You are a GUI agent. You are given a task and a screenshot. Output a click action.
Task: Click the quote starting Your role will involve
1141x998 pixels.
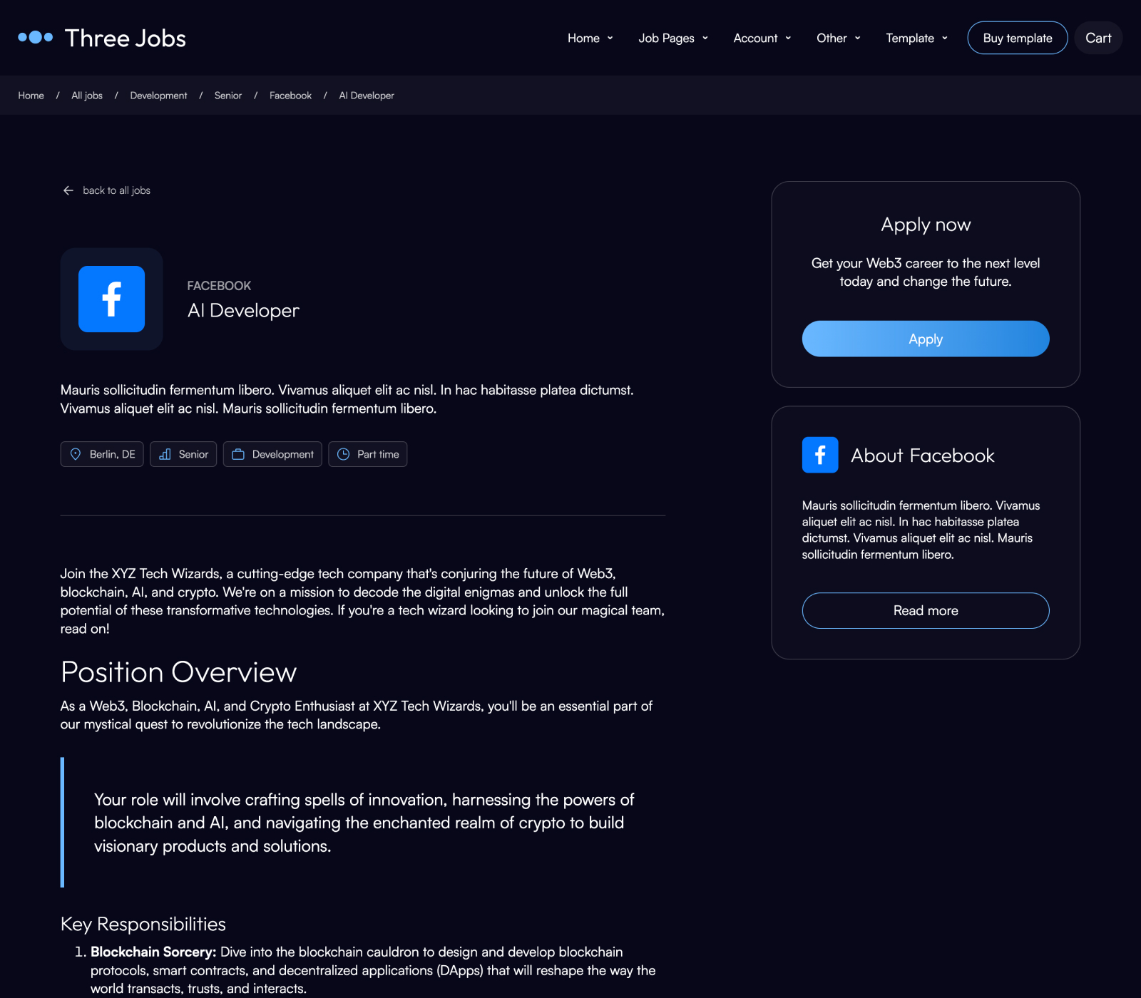pos(364,823)
